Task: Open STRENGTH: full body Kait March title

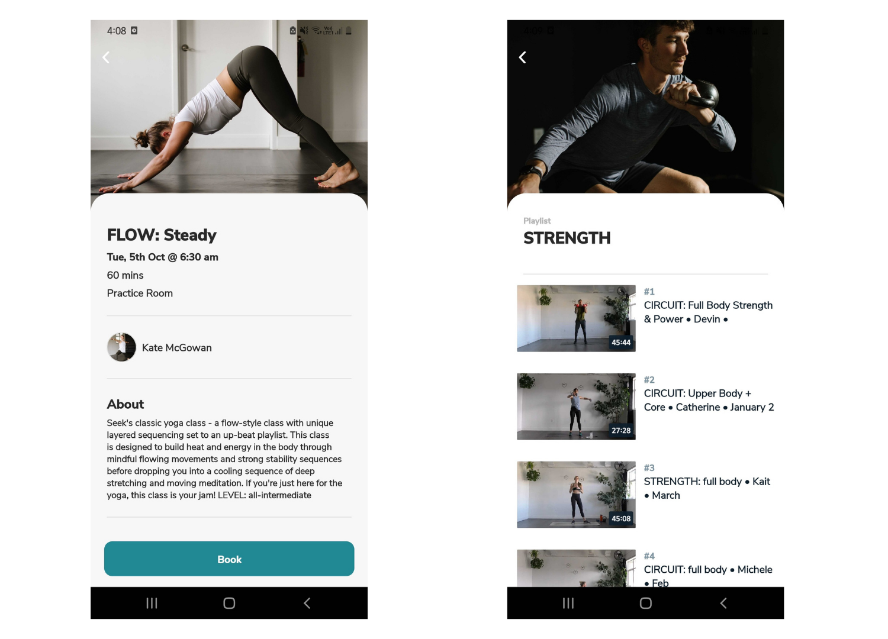Action: 707,488
